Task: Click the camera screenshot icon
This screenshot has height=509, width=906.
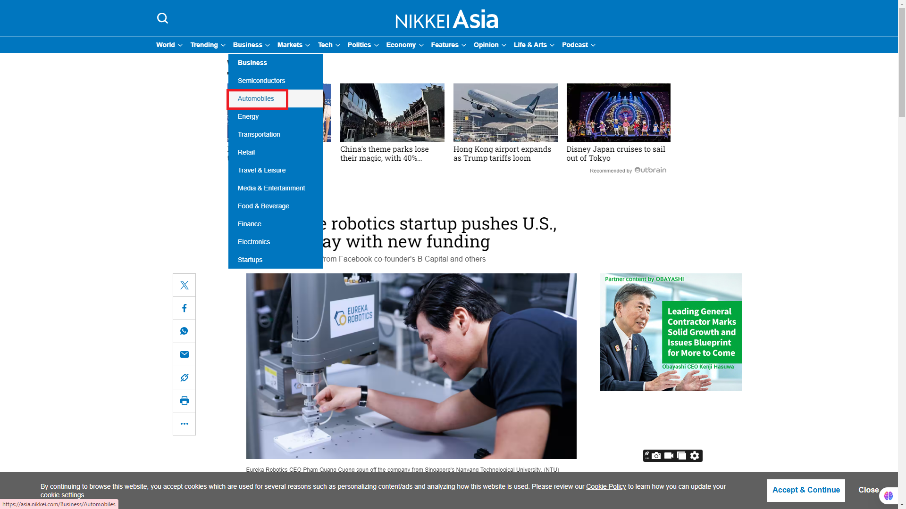Action: pyautogui.click(x=656, y=456)
